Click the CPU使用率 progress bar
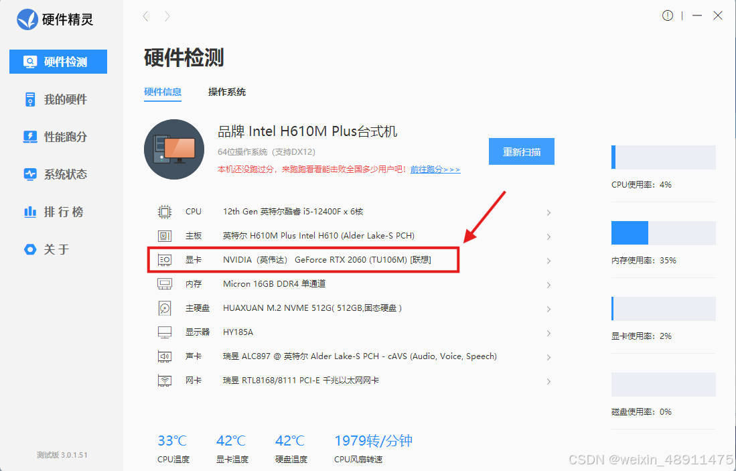 (x=663, y=157)
